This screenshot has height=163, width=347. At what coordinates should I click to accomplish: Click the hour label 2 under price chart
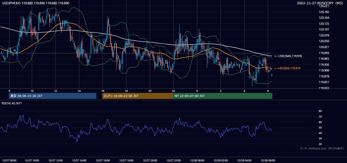(221, 91)
